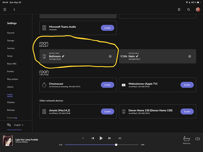Go back with the back arrow
The height and width of the screenshot is (152, 203).
tap(14, 9)
